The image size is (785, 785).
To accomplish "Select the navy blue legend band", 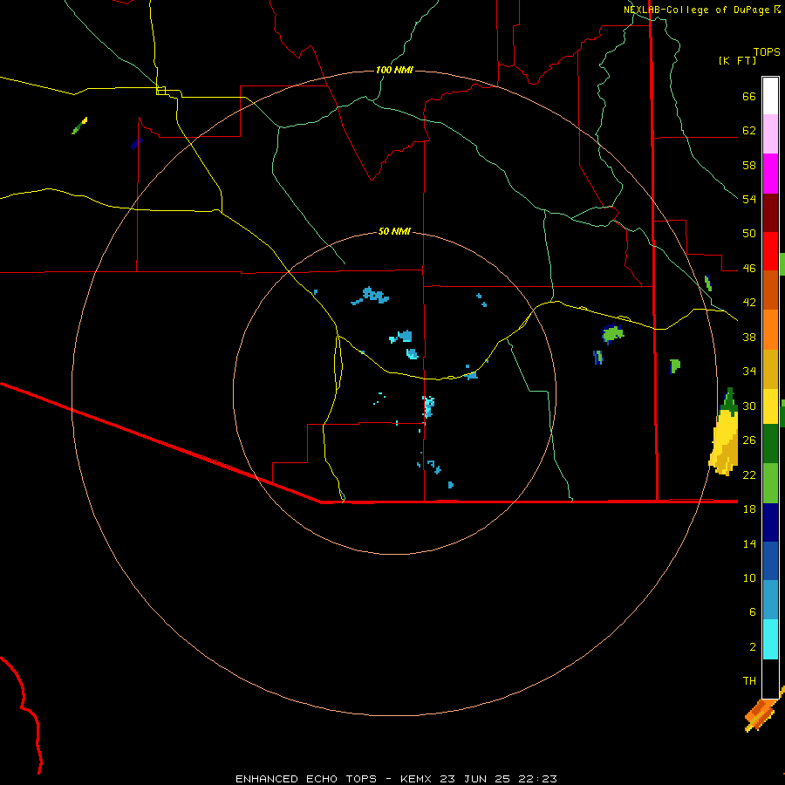I will (x=770, y=522).
